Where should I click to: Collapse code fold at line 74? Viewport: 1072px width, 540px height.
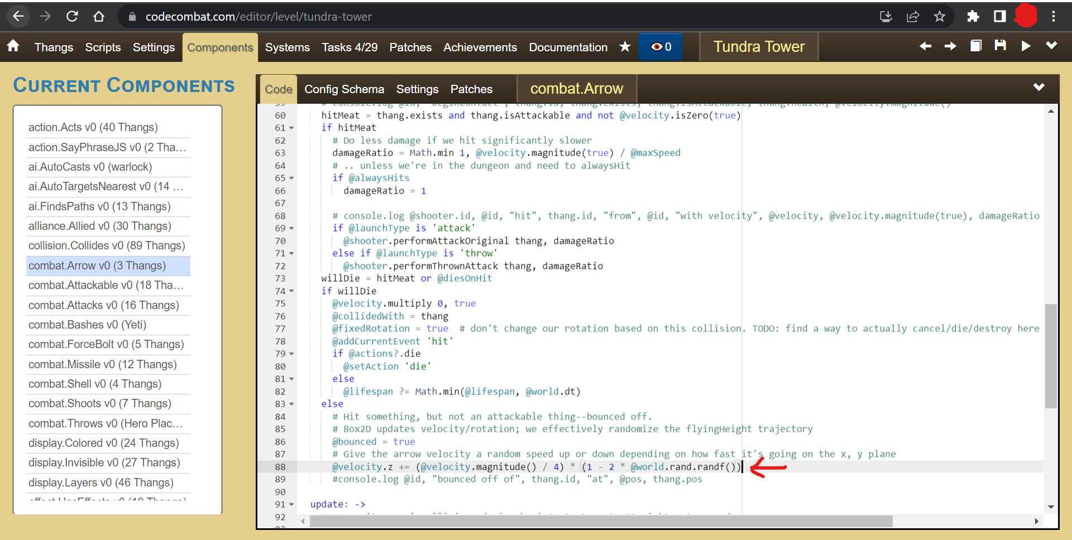(291, 291)
